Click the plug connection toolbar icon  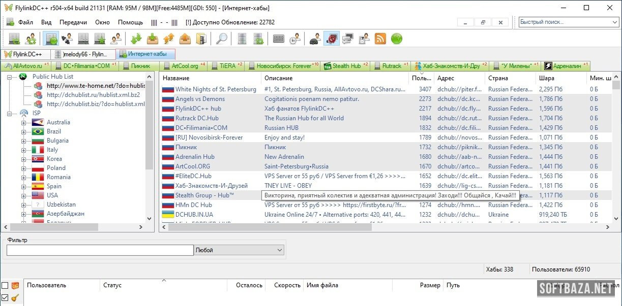[x=67, y=39]
